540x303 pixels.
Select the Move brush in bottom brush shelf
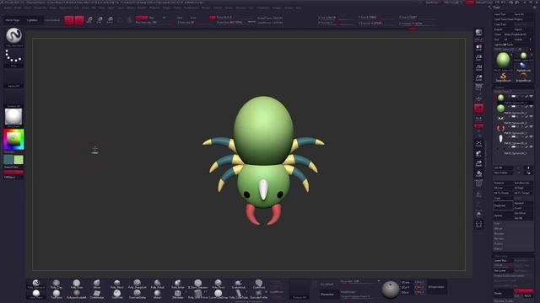[x=97, y=284]
